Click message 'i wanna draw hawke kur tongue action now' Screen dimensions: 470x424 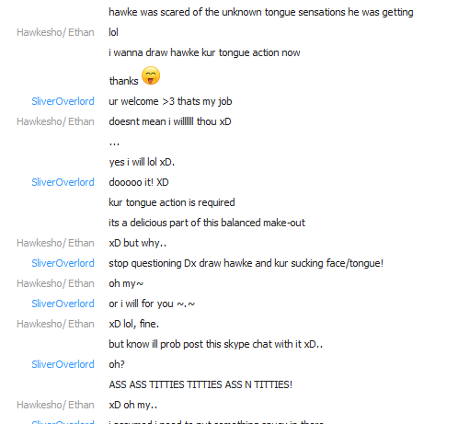point(204,52)
